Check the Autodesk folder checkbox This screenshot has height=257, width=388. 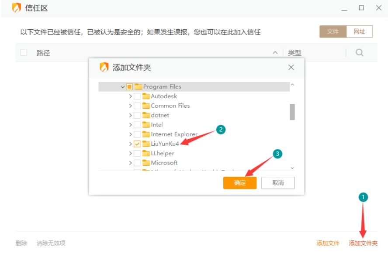coord(137,96)
